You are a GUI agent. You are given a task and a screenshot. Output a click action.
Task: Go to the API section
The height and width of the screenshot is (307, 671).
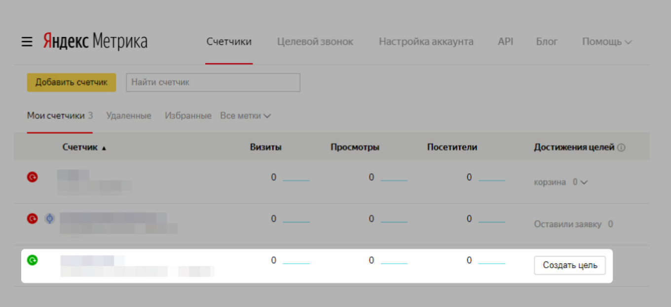[x=505, y=41]
